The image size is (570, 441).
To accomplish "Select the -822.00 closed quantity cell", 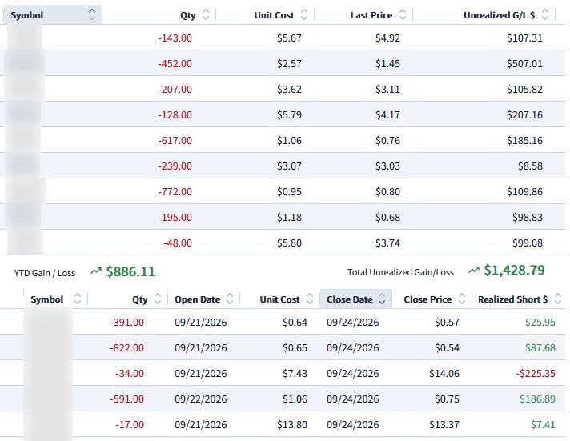I will [126, 348].
